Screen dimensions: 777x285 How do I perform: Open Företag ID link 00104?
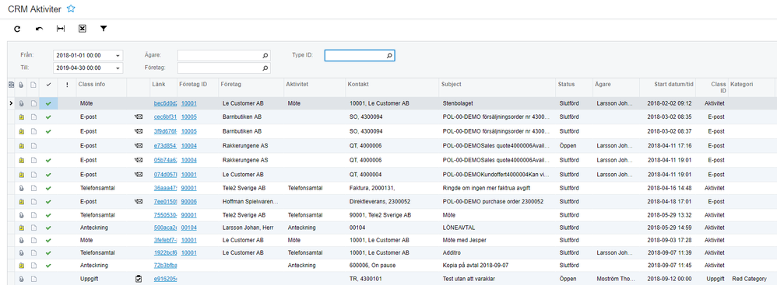188,228
